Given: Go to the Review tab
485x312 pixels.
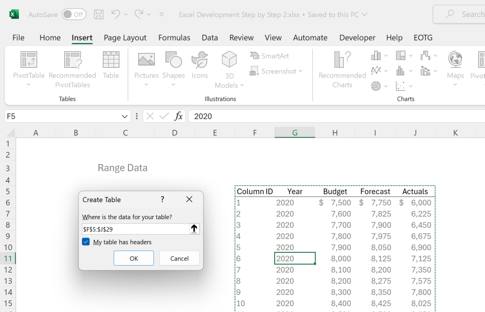Looking at the screenshot, I should 241,38.
